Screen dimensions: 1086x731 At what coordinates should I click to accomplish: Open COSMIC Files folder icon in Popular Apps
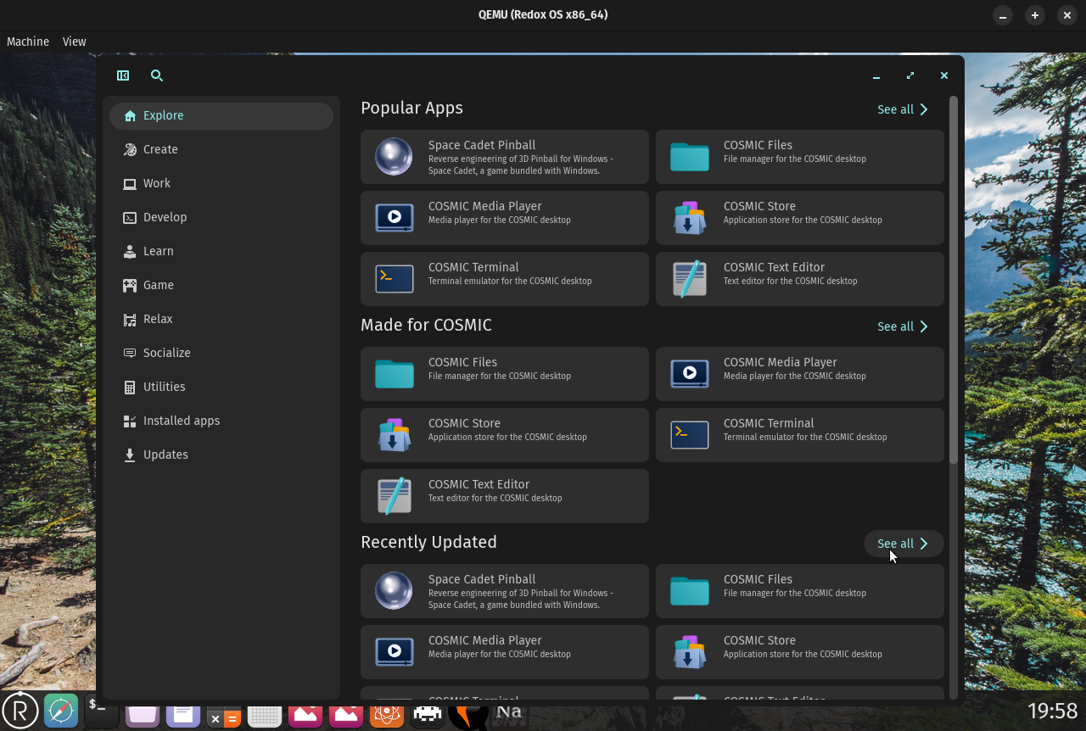(690, 157)
